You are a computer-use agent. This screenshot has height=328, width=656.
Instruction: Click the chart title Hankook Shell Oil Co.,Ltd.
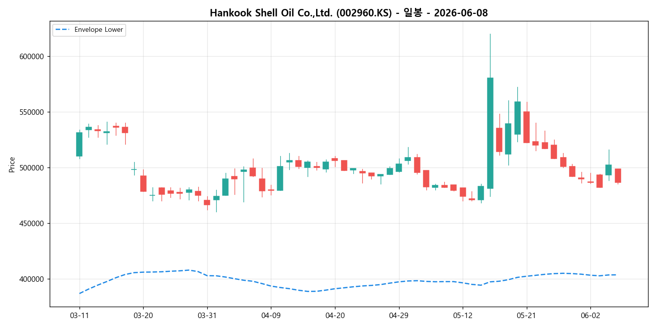click(348, 13)
